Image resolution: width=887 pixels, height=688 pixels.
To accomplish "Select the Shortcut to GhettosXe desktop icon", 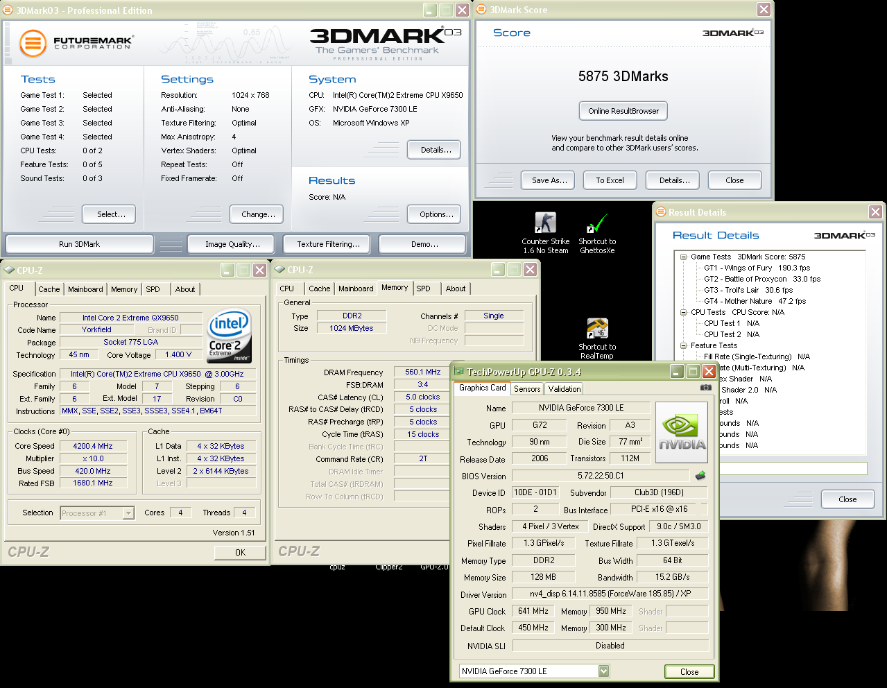I will (597, 234).
